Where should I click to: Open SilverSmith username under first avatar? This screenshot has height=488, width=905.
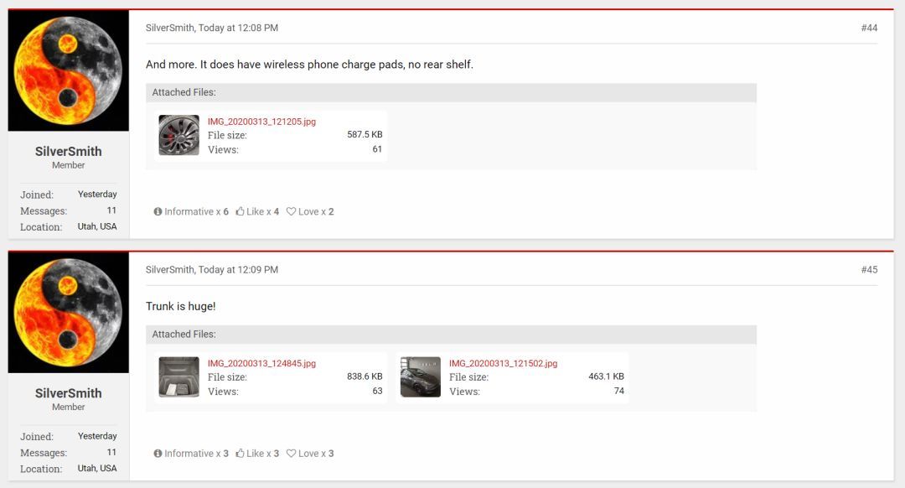[x=68, y=151]
